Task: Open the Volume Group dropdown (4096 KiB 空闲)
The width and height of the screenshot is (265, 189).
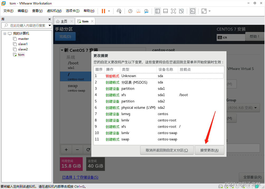Action: [243, 108]
